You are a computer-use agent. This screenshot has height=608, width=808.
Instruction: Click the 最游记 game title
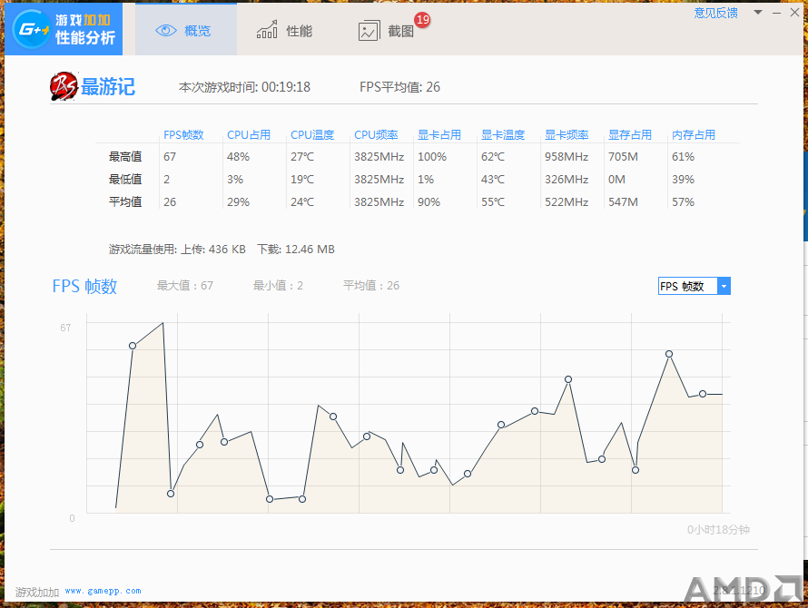click(x=108, y=86)
